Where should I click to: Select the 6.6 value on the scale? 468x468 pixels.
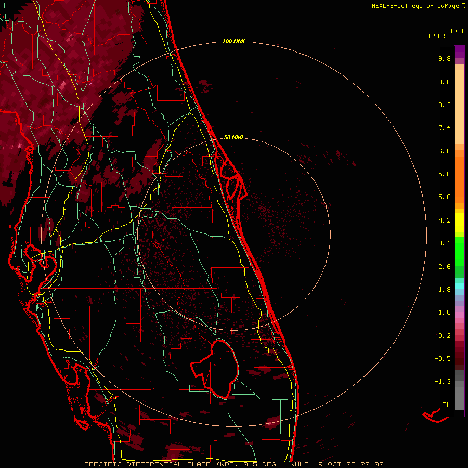[x=445, y=151]
